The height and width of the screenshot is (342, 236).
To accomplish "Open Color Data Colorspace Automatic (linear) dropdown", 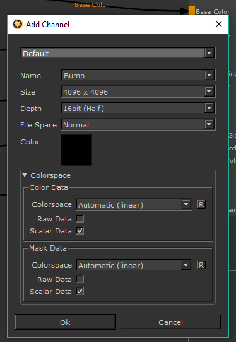I will click(134, 205).
